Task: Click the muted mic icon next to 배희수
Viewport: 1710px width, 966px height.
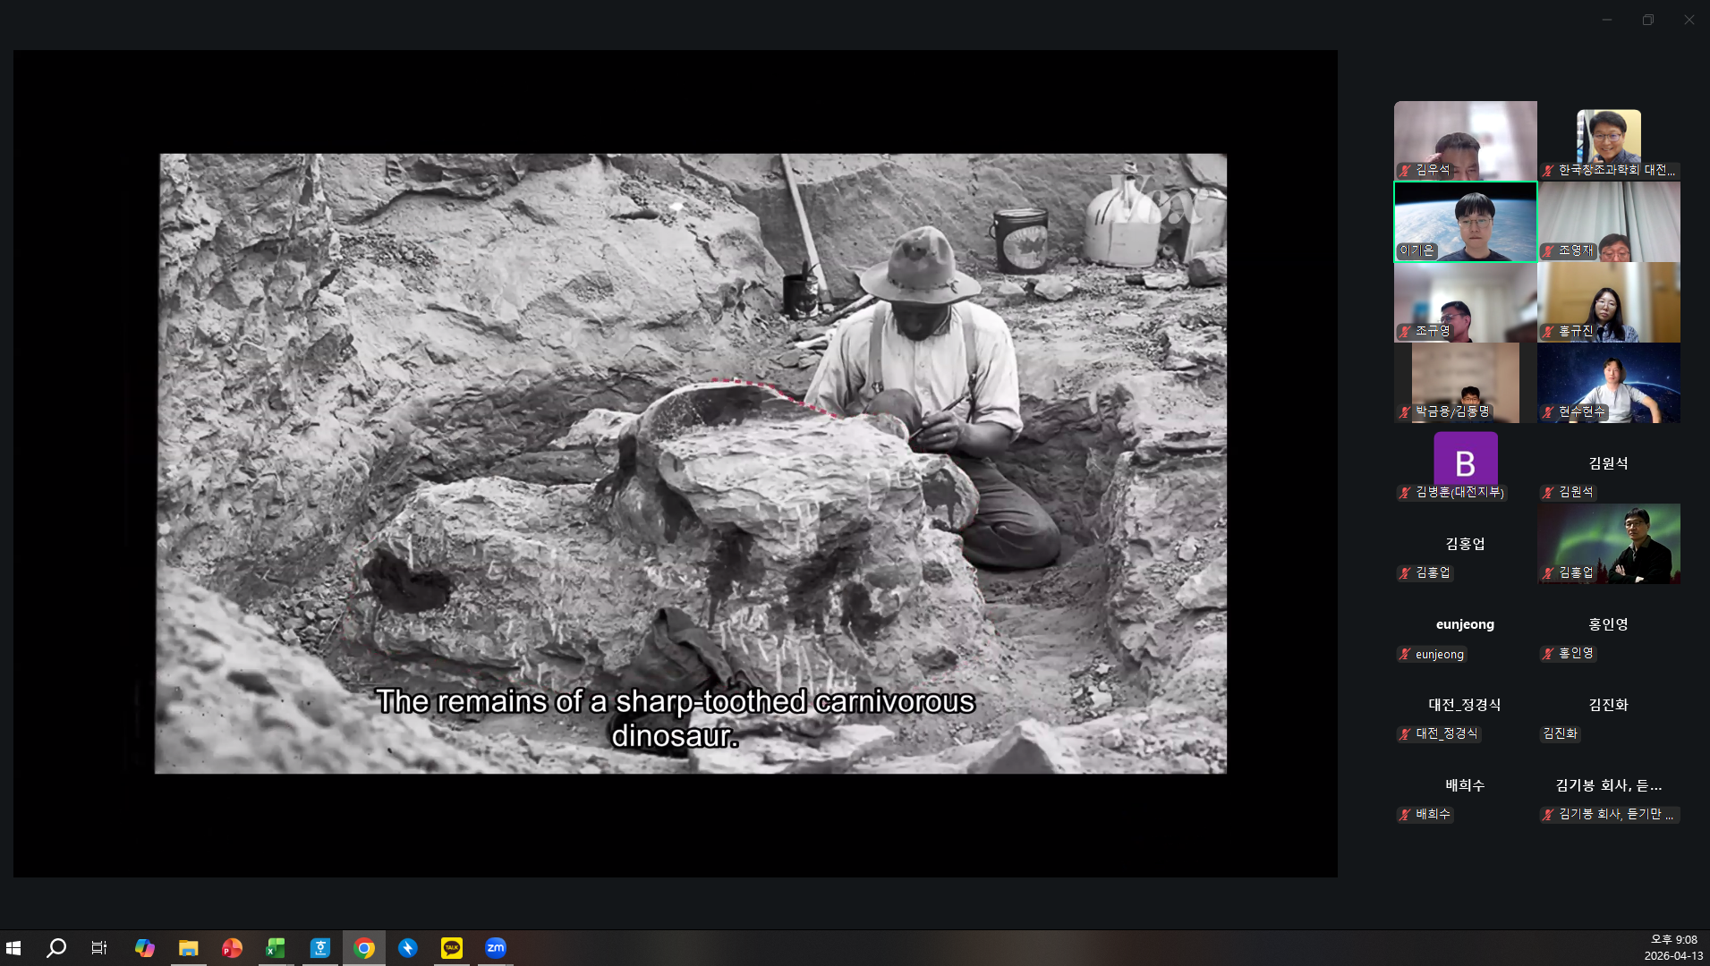Action: click(x=1406, y=814)
